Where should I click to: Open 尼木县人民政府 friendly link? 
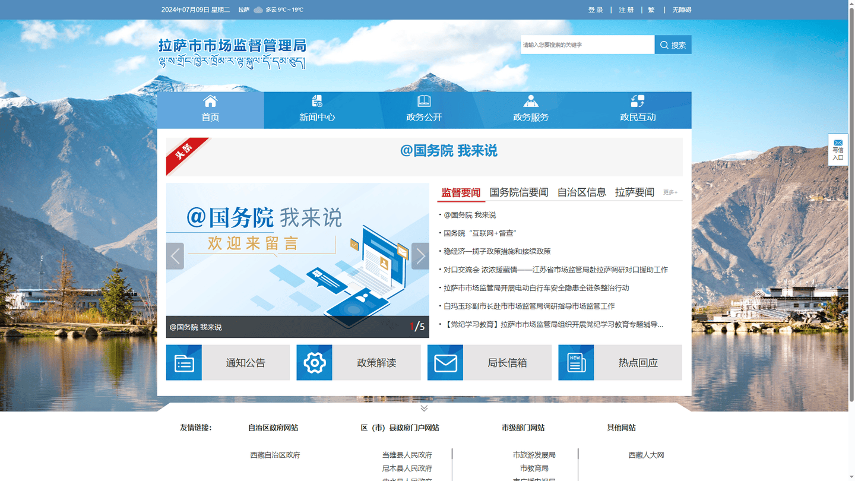coord(407,469)
